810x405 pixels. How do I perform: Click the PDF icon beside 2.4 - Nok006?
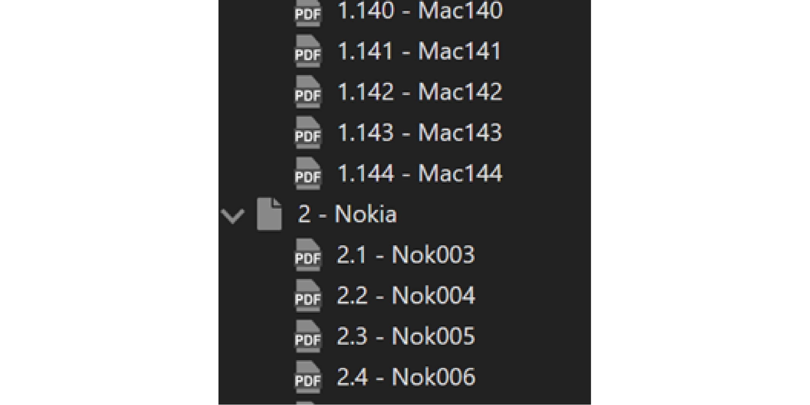307,377
